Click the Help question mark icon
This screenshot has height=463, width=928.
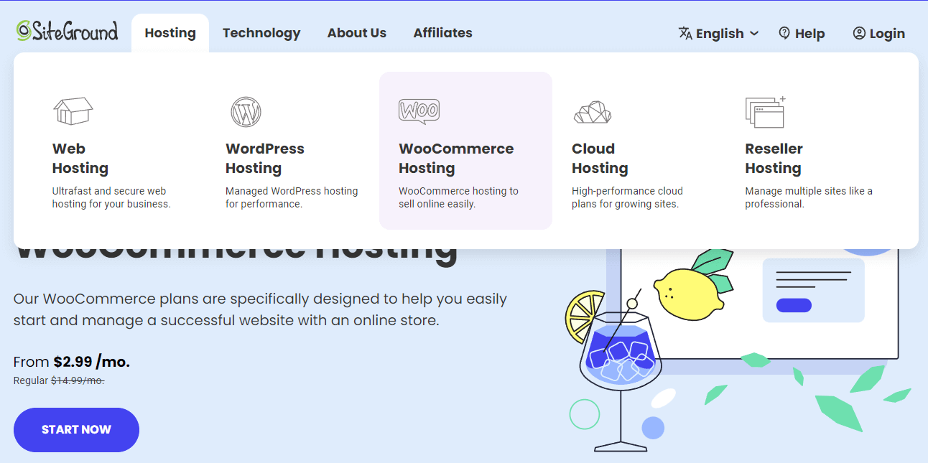[x=784, y=33]
